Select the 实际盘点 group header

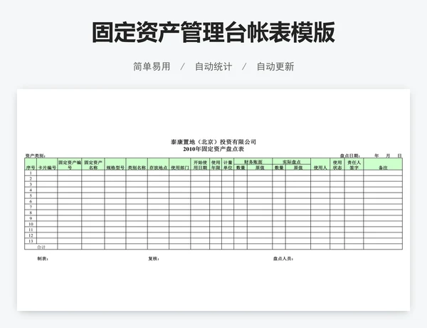point(291,162)
